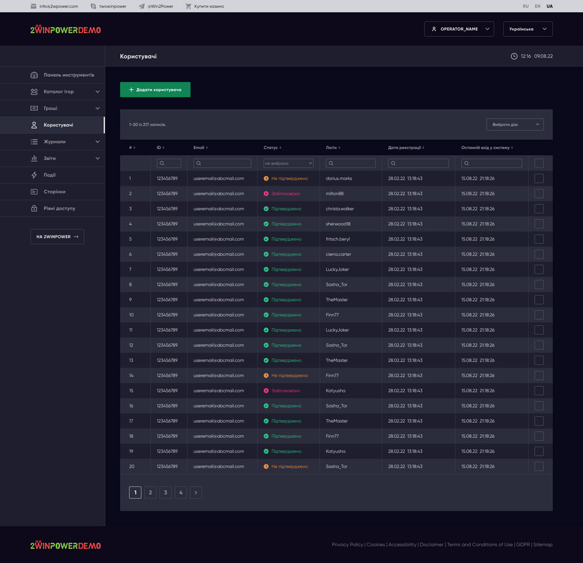Click the Telegram paper plane icon
This screenshot has height=563, width=583.
click(142, 6)
